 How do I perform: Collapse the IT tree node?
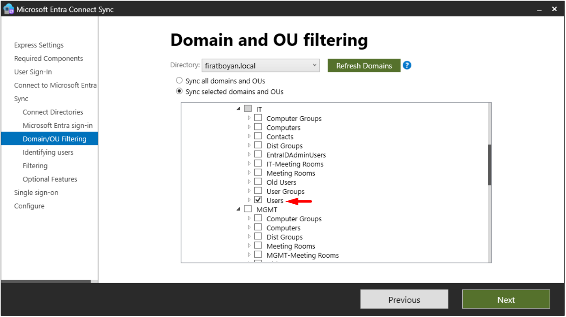(x=238, y=109)
